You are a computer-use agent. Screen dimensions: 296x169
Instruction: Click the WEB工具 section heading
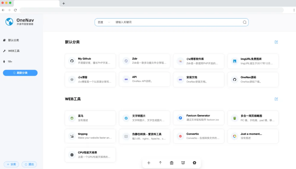coord(73,99)
